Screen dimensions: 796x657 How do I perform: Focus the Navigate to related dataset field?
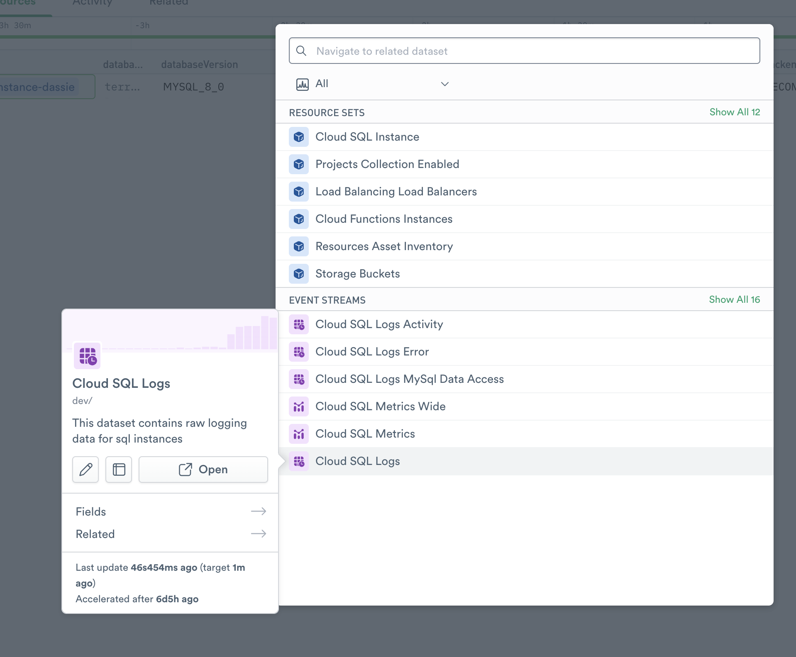click(x=525, y=51)
